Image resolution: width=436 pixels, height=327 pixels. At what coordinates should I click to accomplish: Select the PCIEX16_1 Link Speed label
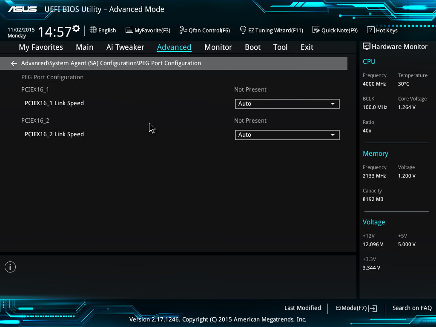point(54,103)
